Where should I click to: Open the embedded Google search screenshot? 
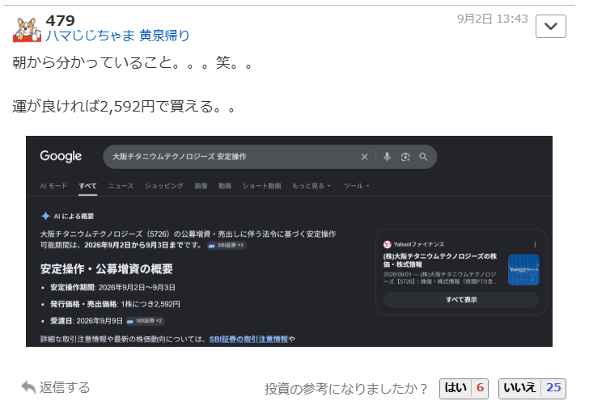289,241
